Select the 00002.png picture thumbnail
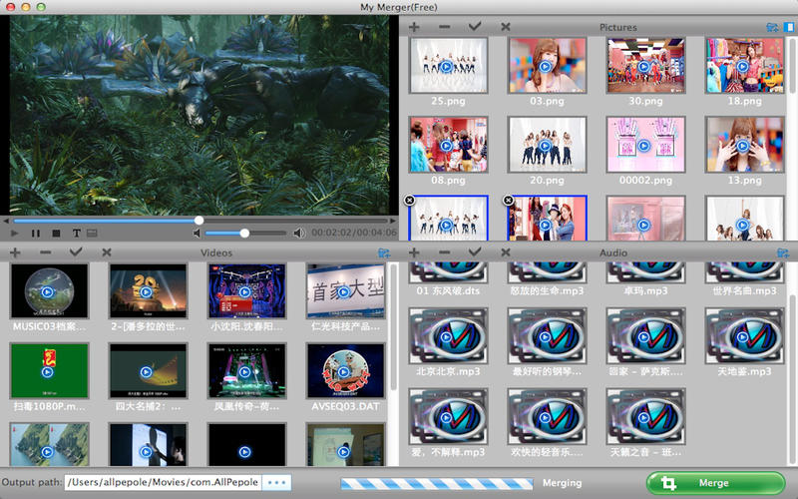This screenshot has width=798, height=499. [645, 145]
